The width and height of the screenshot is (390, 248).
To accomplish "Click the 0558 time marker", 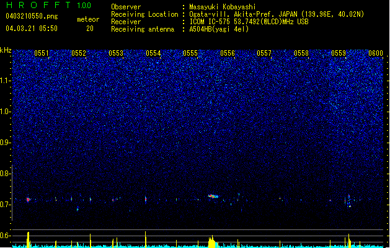I will pos(301,53).
